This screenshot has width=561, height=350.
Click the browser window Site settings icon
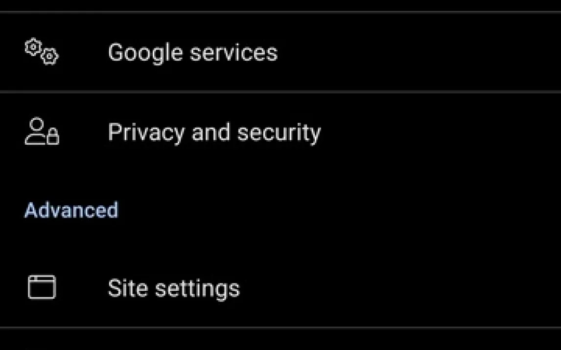click(x=42, y=287)
